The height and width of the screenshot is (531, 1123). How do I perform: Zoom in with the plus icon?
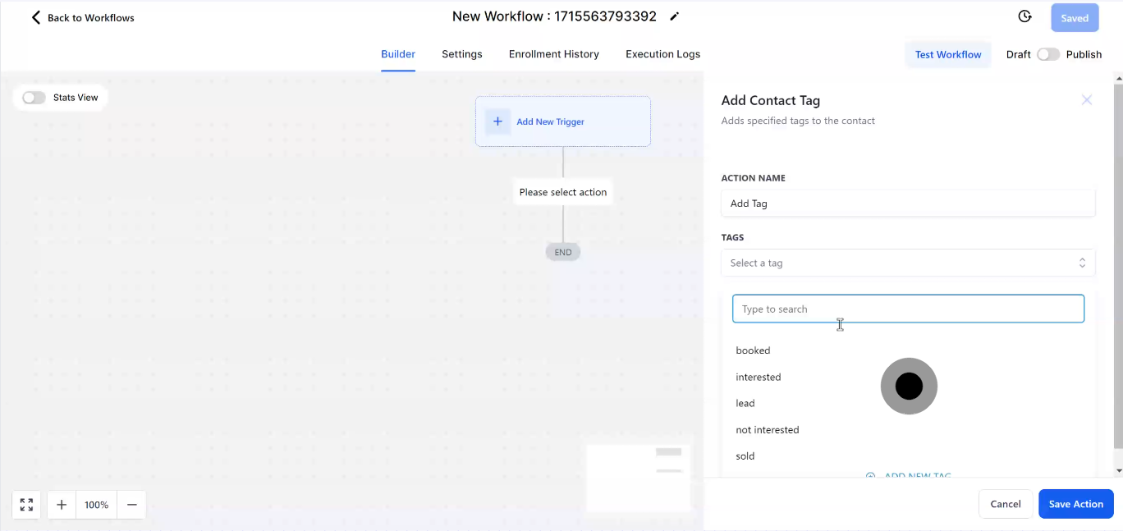62,505
